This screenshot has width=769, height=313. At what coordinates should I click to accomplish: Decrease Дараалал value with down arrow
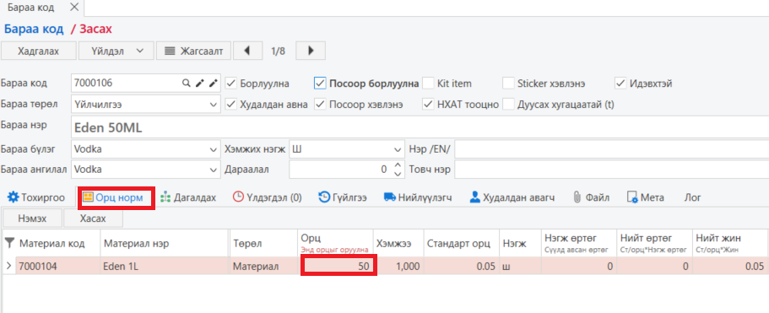point(398,174)
